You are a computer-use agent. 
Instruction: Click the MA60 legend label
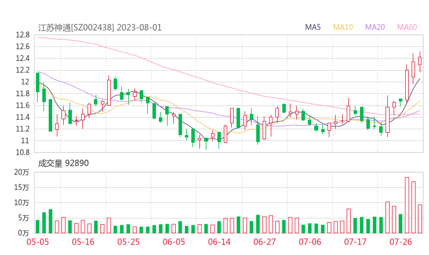click(x=407, y=27)
